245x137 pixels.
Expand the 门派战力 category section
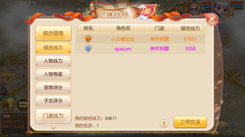[x=53, y=116]
